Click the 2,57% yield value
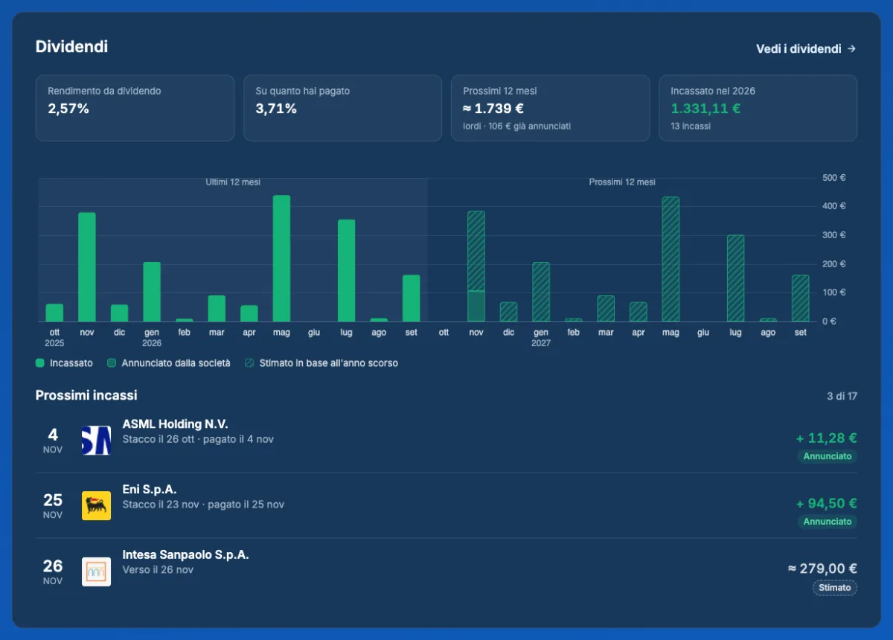The height and width of the screenshot is (640, 893). coord(68,109)
